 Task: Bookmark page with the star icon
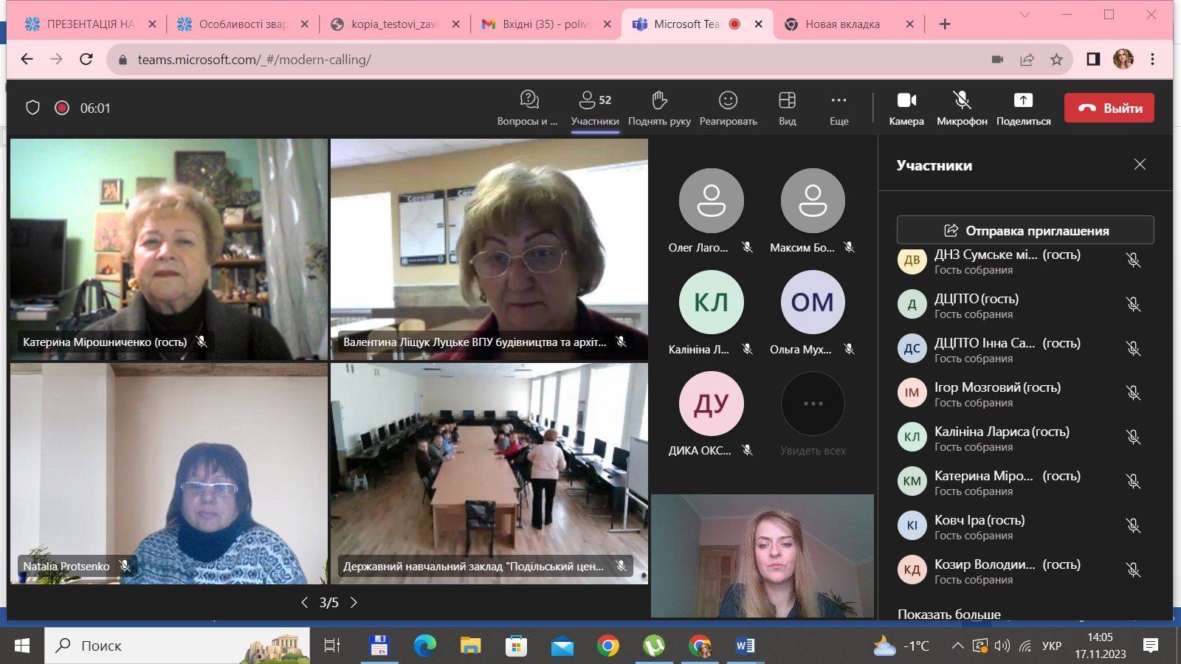click(1056, 60)
